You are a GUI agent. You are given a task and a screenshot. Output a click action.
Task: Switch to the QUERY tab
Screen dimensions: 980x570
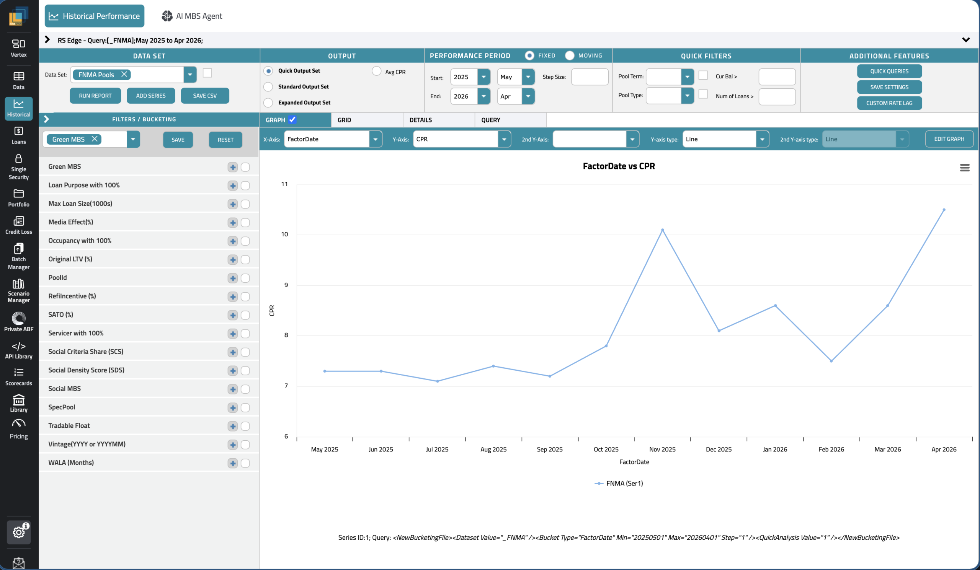point(511,120)
